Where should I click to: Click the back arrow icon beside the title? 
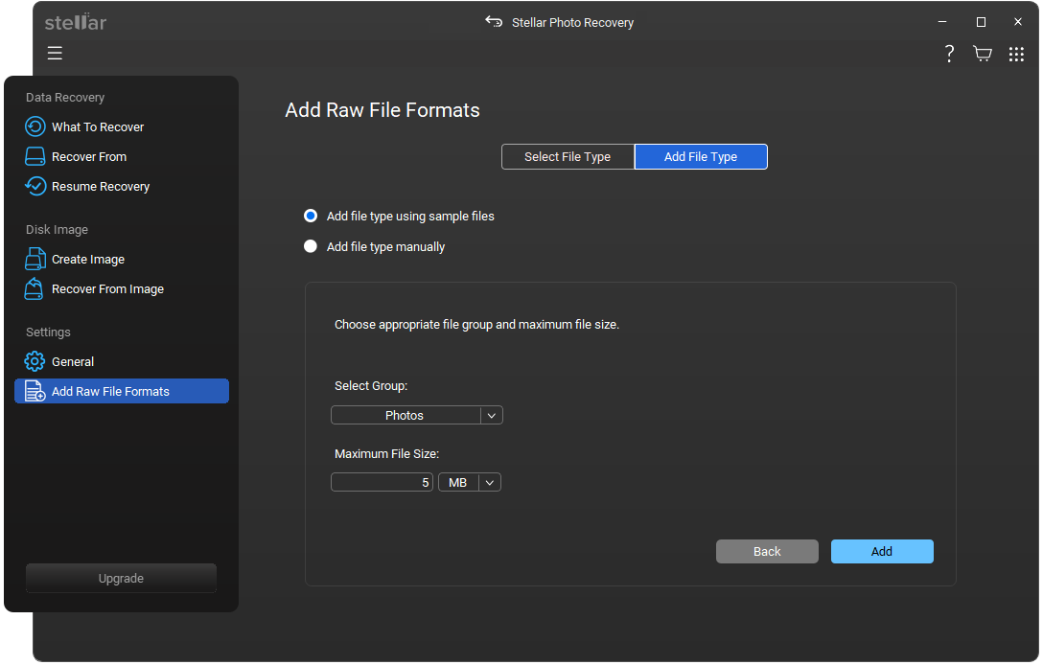pos(494,22)
